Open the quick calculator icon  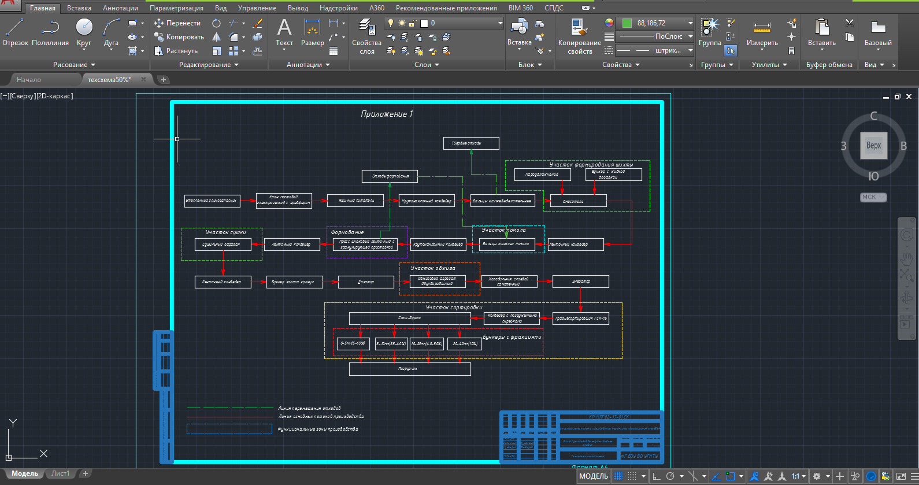[791, 51]
